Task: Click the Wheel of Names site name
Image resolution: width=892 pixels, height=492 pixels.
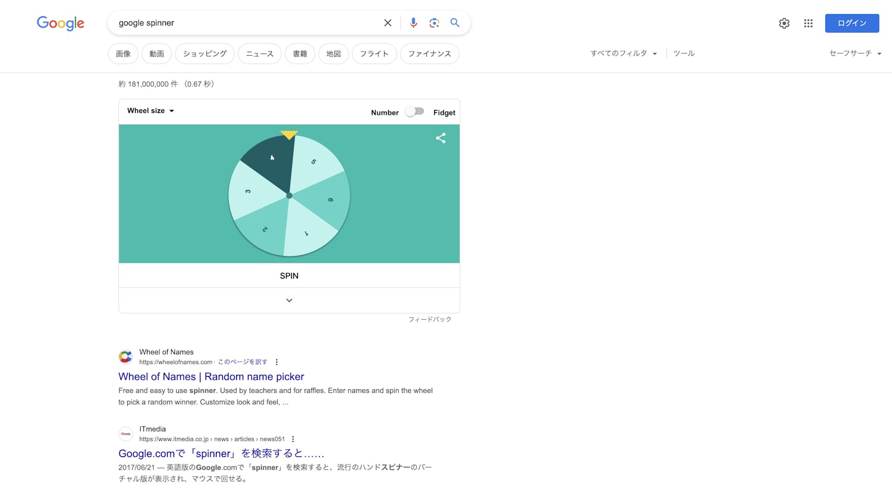Action: click(167, 352)
